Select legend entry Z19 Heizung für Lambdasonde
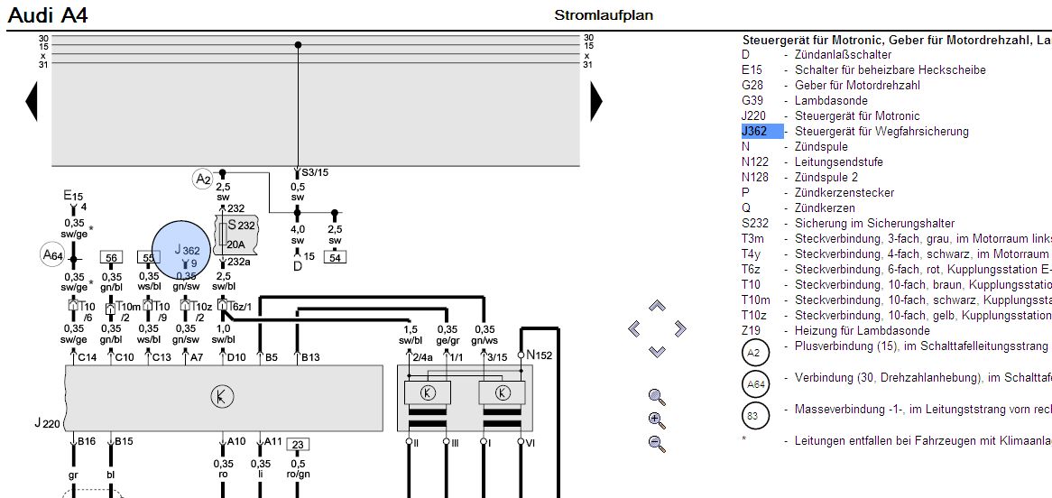 pyautogui.click(x=836, y=332)
